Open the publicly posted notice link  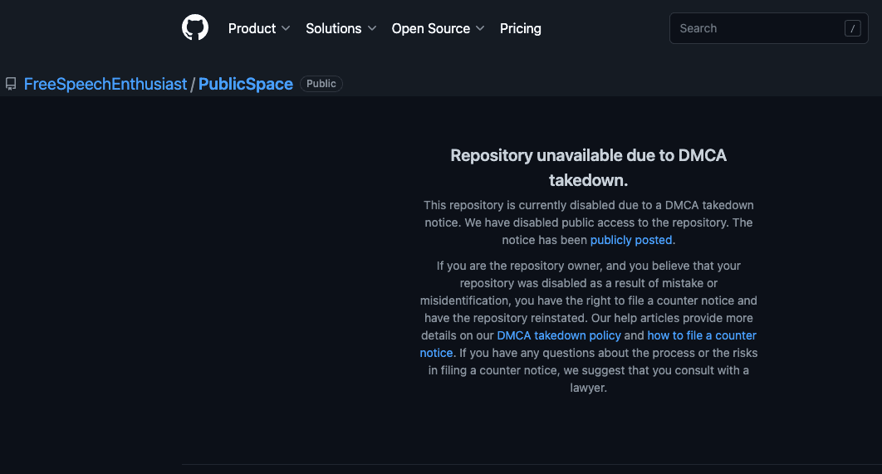click(631, 240)
